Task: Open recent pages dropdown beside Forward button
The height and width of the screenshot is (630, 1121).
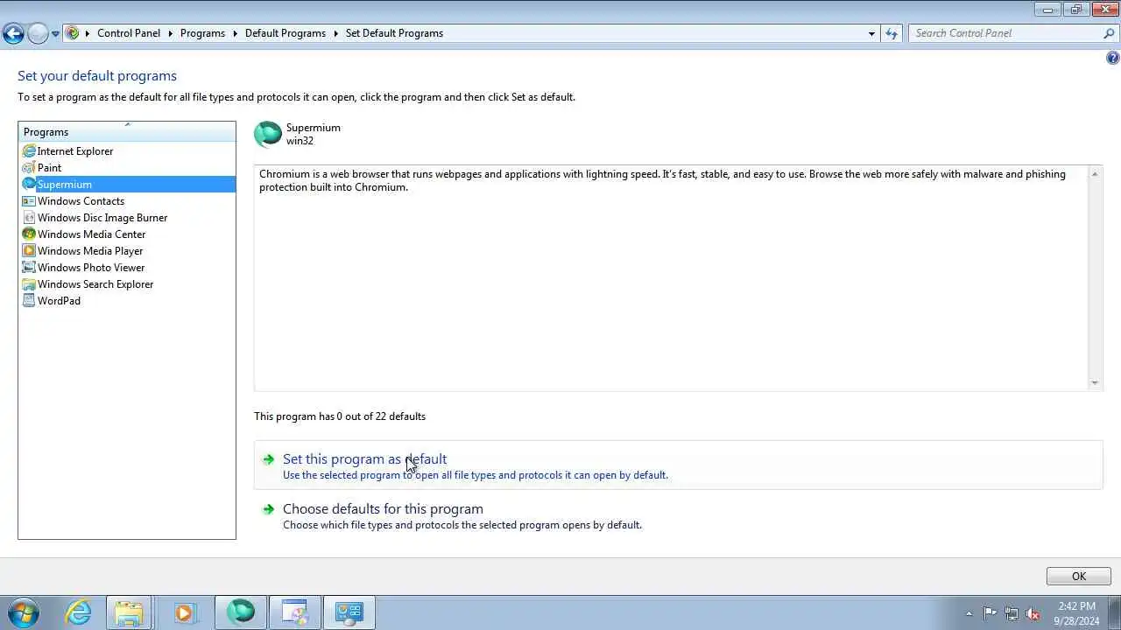Action: coord(55,34)
